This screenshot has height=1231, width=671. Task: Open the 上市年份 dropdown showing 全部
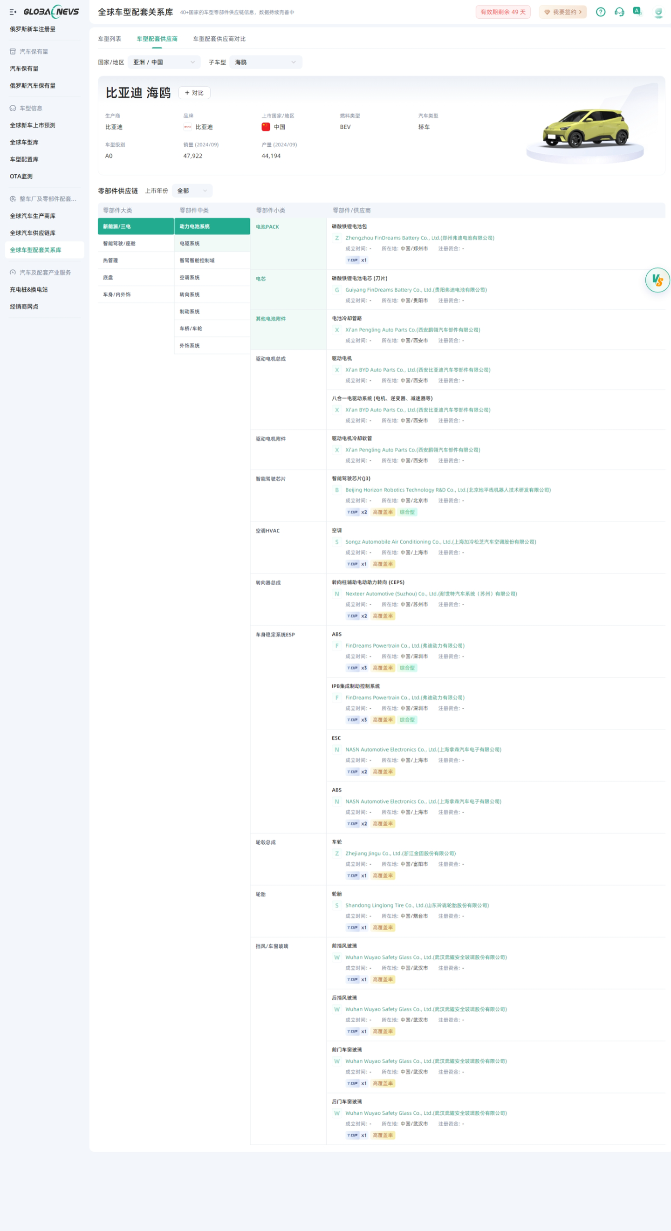coord(192,191)
